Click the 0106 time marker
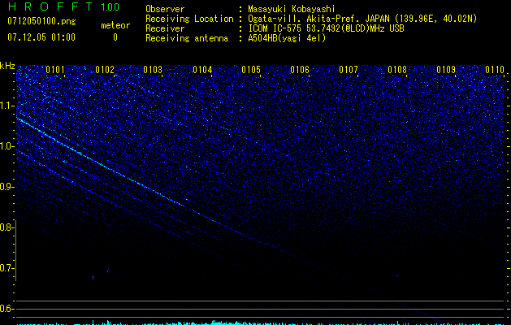This screenshot has height=325, width=511. 300,70
